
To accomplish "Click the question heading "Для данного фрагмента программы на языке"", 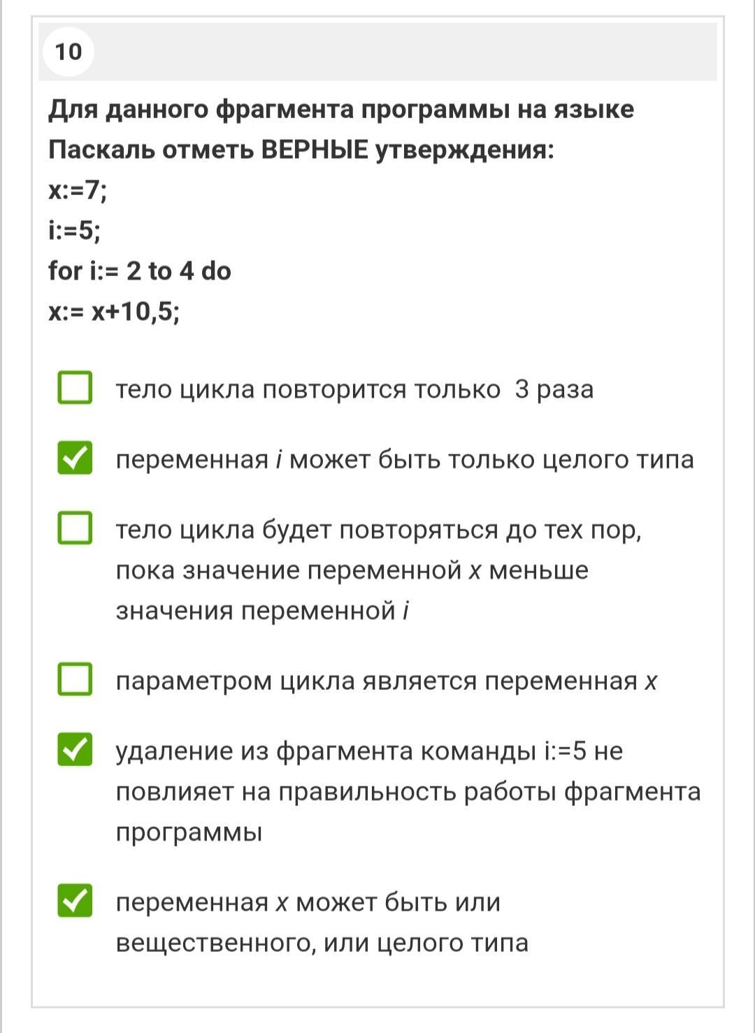I will (341, 110).
